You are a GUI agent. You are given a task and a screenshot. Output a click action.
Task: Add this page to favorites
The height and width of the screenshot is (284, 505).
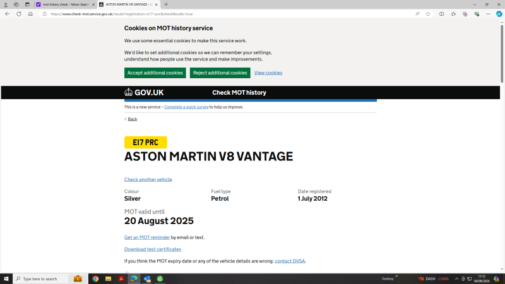(428, 14)
